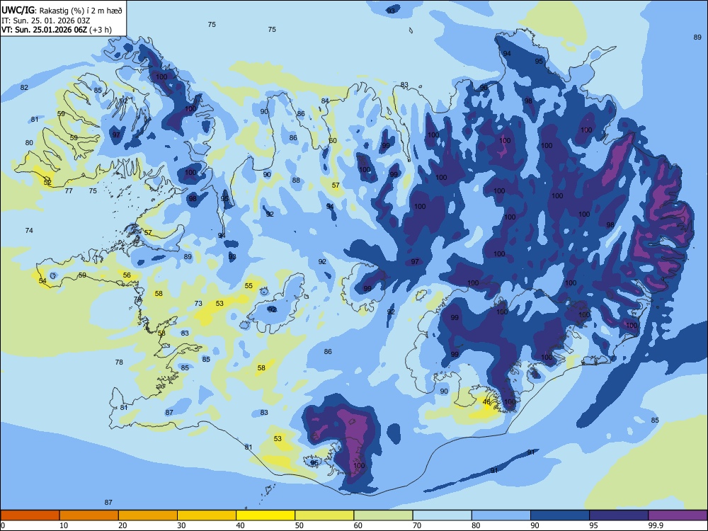This screenshot has width=708, height=531.
Task: Click the pale yellow 50–60 legend swatch
Action: pyautogui.click(x=325, y=515)
